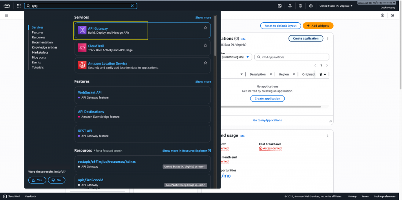Viewport: 402px width, 200px height.
Task: Open the myApplications widget kebab menu
Action: pos(328,38)
